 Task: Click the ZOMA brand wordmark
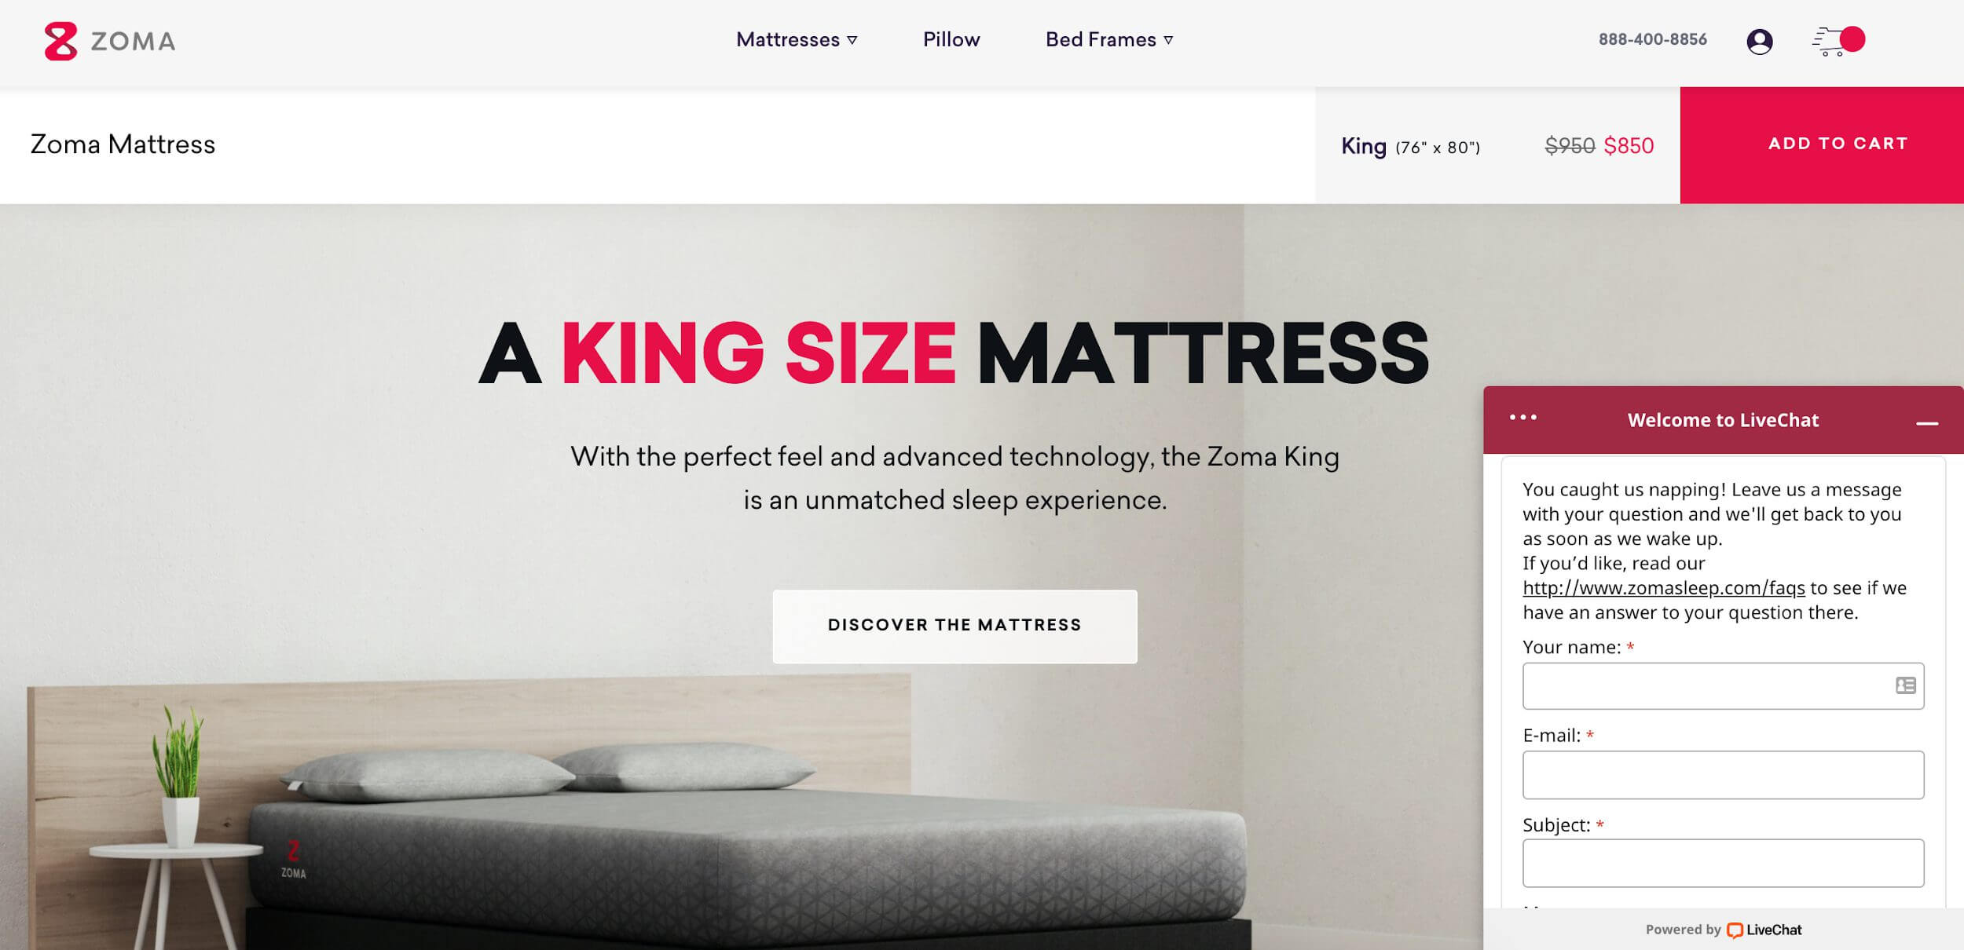point(133,42)
